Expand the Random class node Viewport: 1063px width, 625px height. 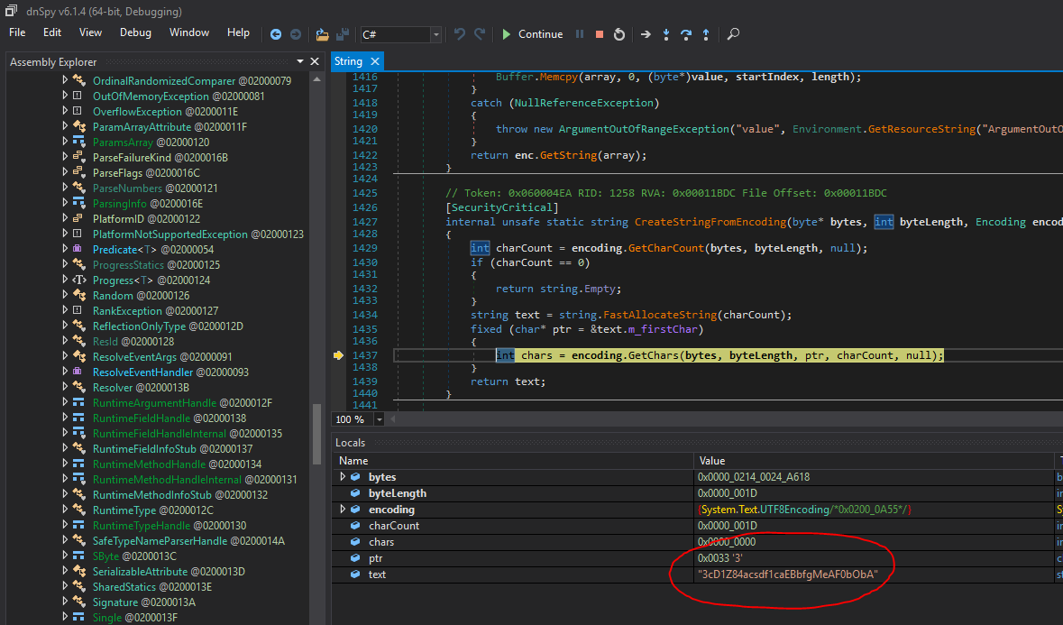[x=65, y=295]
